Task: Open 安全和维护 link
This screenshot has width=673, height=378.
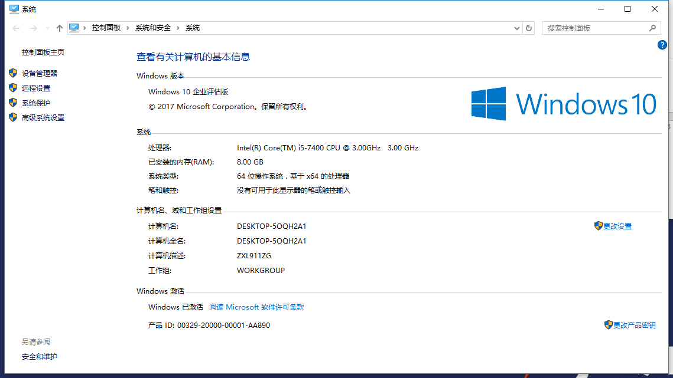Action: (x=40, y=357)
